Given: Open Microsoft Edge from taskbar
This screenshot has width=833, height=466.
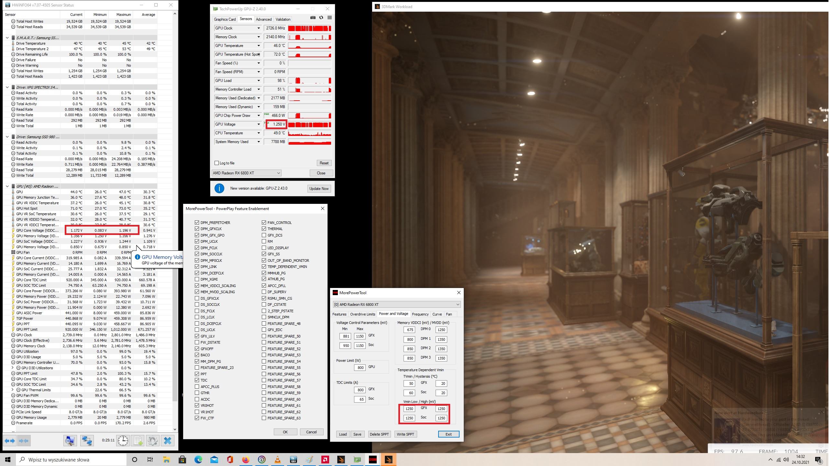Looking at the screenshot, I should pos(198,460).
